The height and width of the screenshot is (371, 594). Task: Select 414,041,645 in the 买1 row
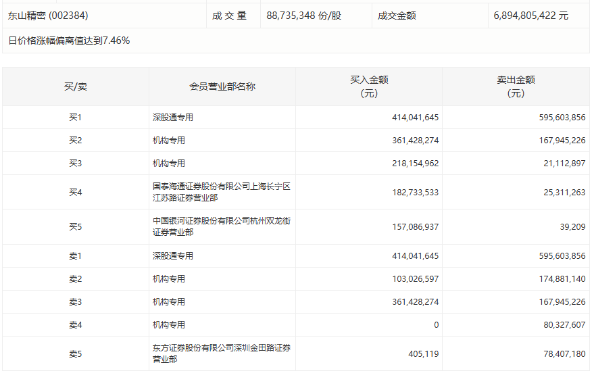415,118
